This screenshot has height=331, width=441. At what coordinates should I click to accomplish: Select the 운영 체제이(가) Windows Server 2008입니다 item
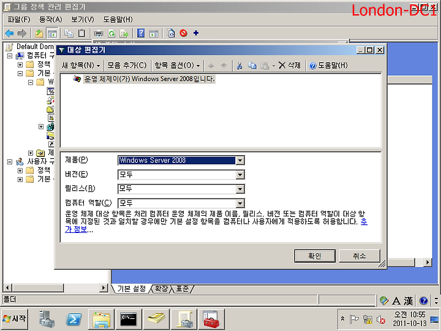pyautogui.click(x=149, y=79)
